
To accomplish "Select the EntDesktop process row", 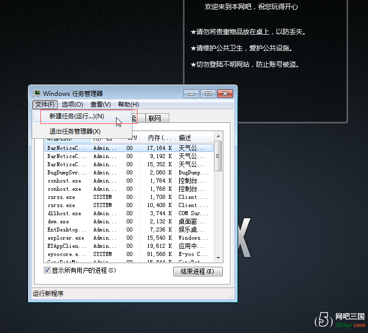I will click(x=129, y=229).
